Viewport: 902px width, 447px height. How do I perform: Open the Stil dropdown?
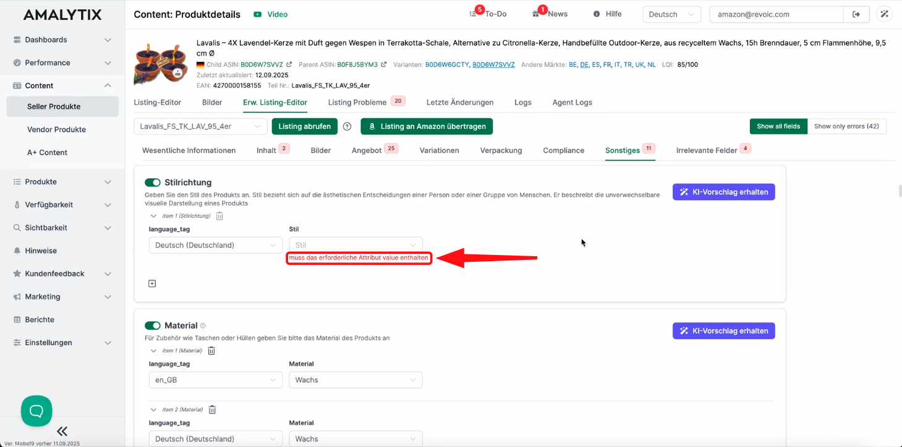(x=355, y=245)
